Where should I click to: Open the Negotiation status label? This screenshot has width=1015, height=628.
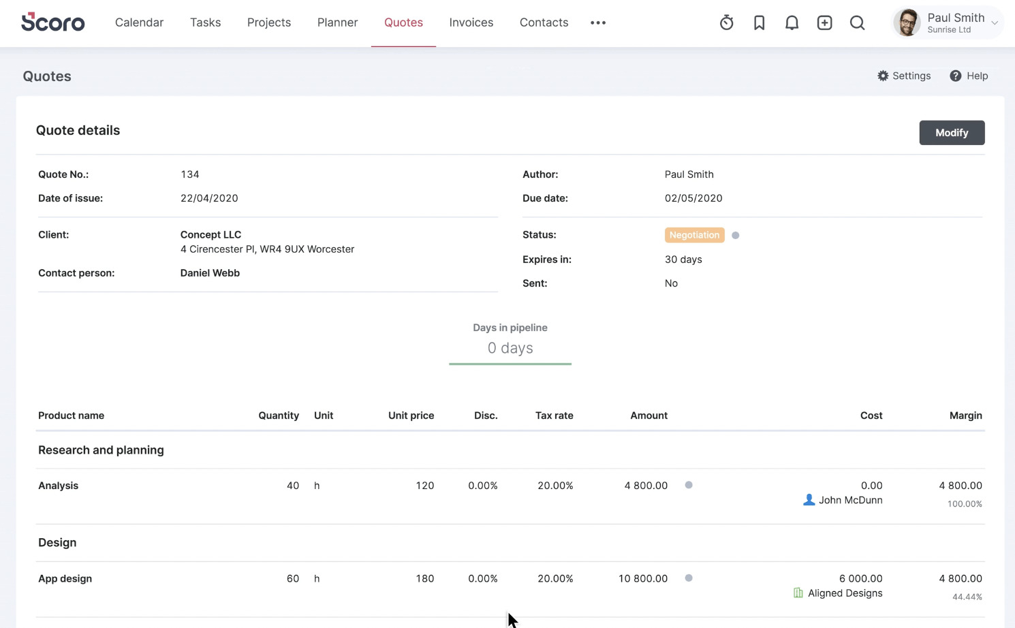click(x=694, y=235)
